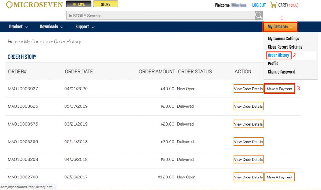This screenshot has width=321, height=190.
Task: Expand the Downloads dropdown menu
Action: (51, 27)
